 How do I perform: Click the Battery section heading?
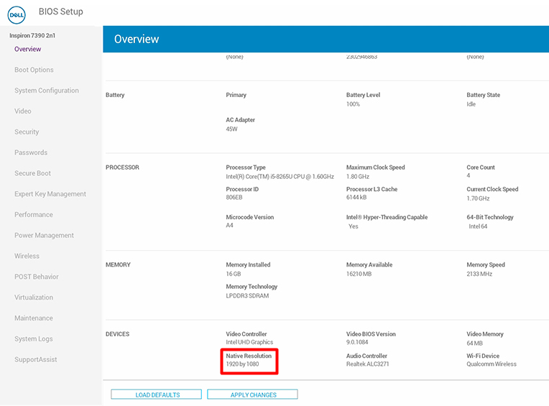tap(115, 95)
